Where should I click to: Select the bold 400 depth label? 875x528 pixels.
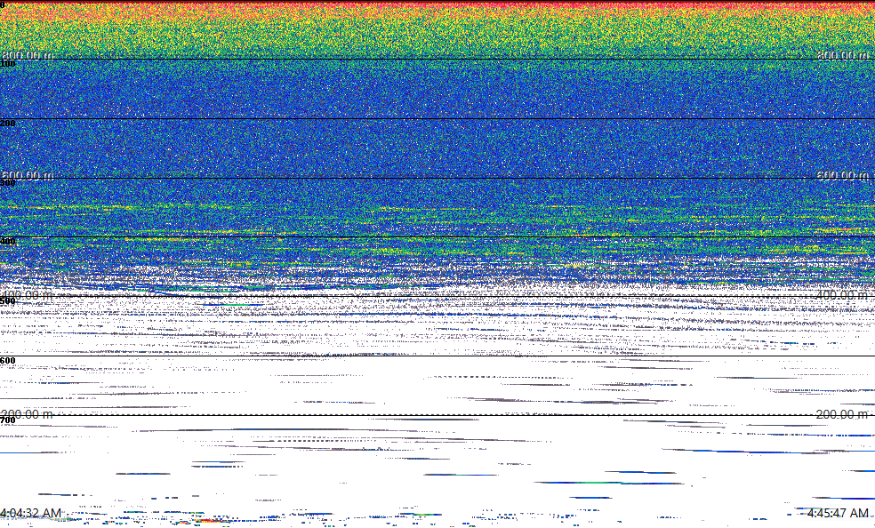(x=8, y=242)
